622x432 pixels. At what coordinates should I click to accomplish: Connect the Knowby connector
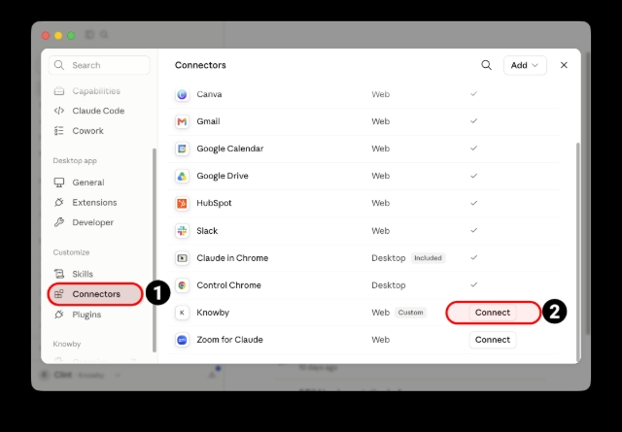493,313
